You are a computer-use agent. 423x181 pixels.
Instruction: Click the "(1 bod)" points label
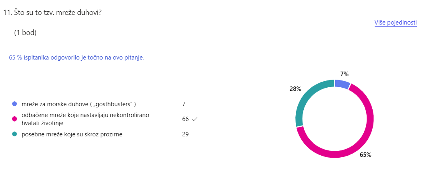[25, 33]
